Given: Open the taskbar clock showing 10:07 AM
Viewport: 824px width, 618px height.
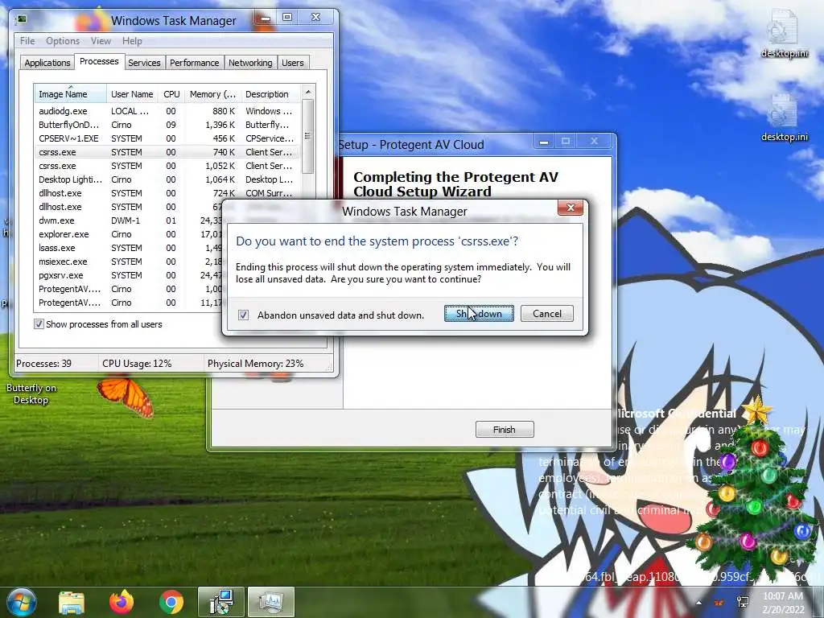Looking at the screenshot, I should [x=783, y=603].
